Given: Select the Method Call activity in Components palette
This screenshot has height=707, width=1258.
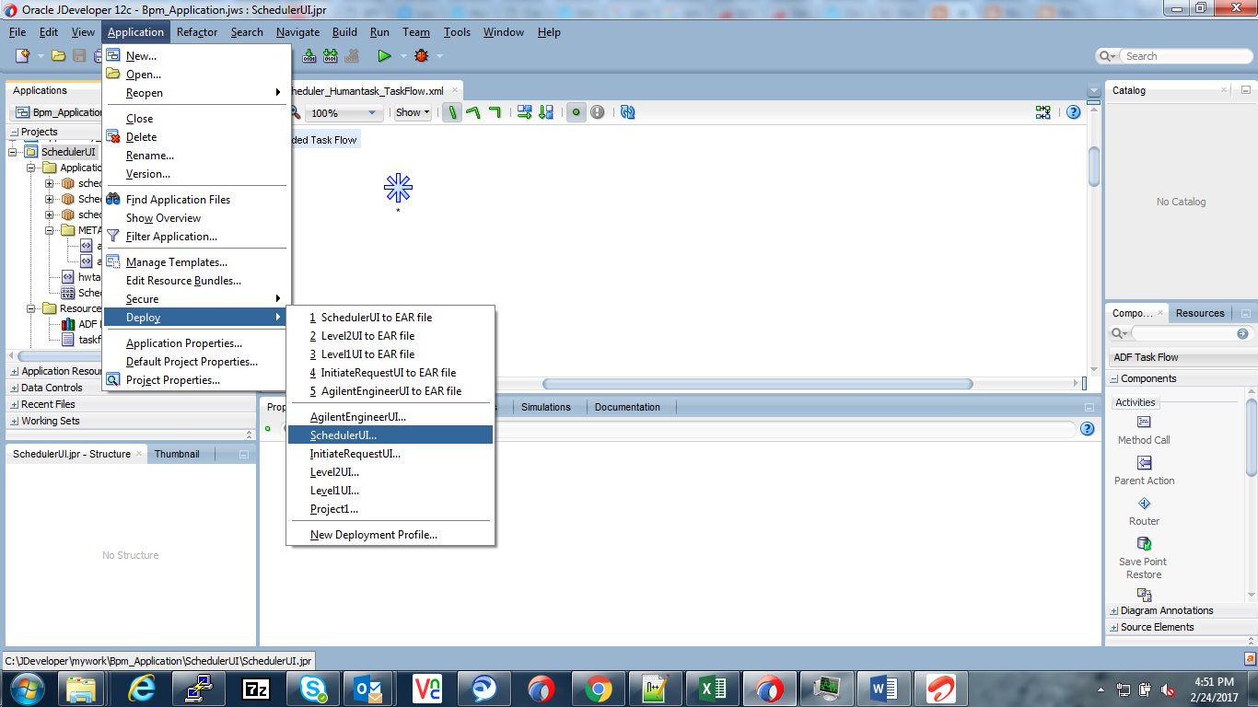Looking at the screenshot, I should [x=1143, y=429].
